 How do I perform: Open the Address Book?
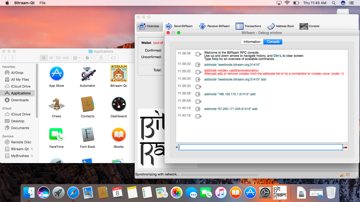(x=280, y=26)
